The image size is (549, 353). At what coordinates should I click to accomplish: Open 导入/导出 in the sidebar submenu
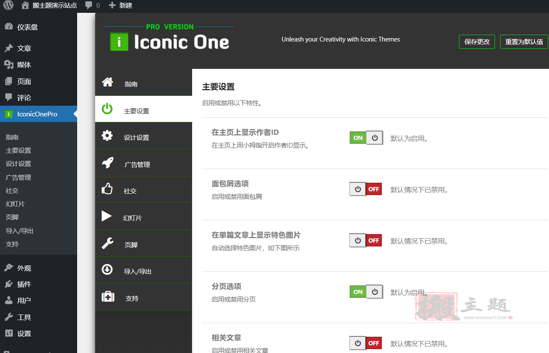click(x=19, y=231)
